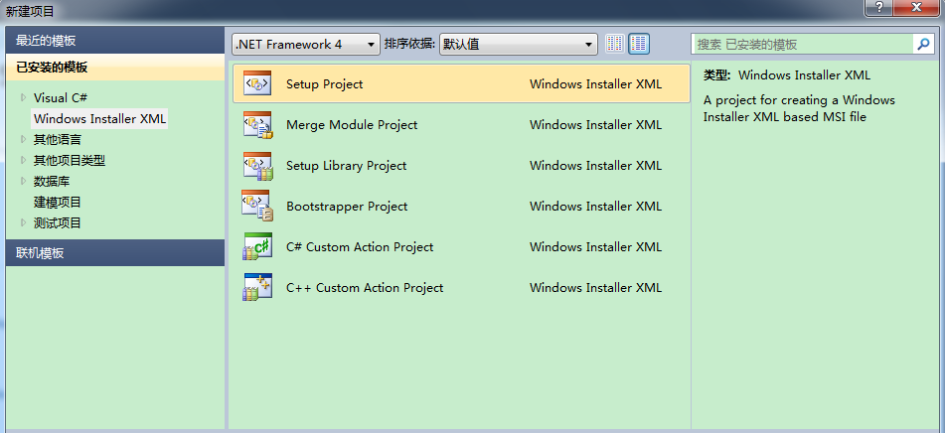This screenshot has width=945, height=433.
Task: Open the 已安装的模板 section
Action: tap(115, 68)
